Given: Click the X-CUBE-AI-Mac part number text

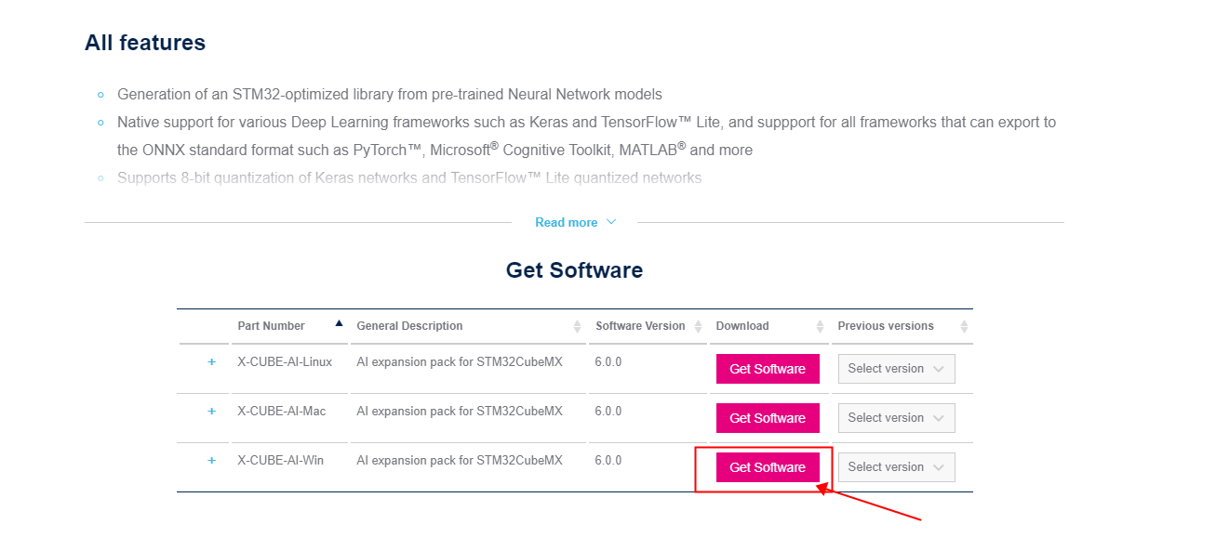Looking at the screenshot, I should [x=282, y=412].
